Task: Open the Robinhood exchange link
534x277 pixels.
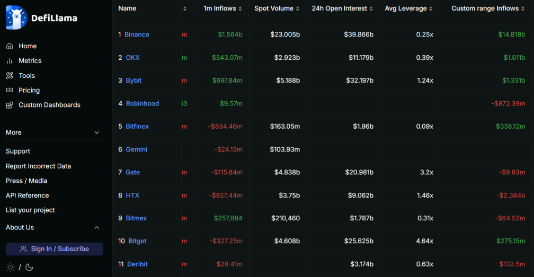Action: (x=142, y=104)
